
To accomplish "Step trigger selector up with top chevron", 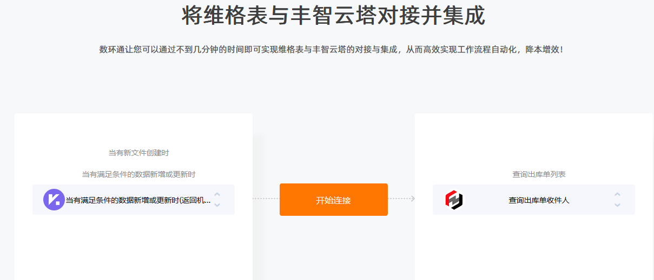I will tap(217, 194).
